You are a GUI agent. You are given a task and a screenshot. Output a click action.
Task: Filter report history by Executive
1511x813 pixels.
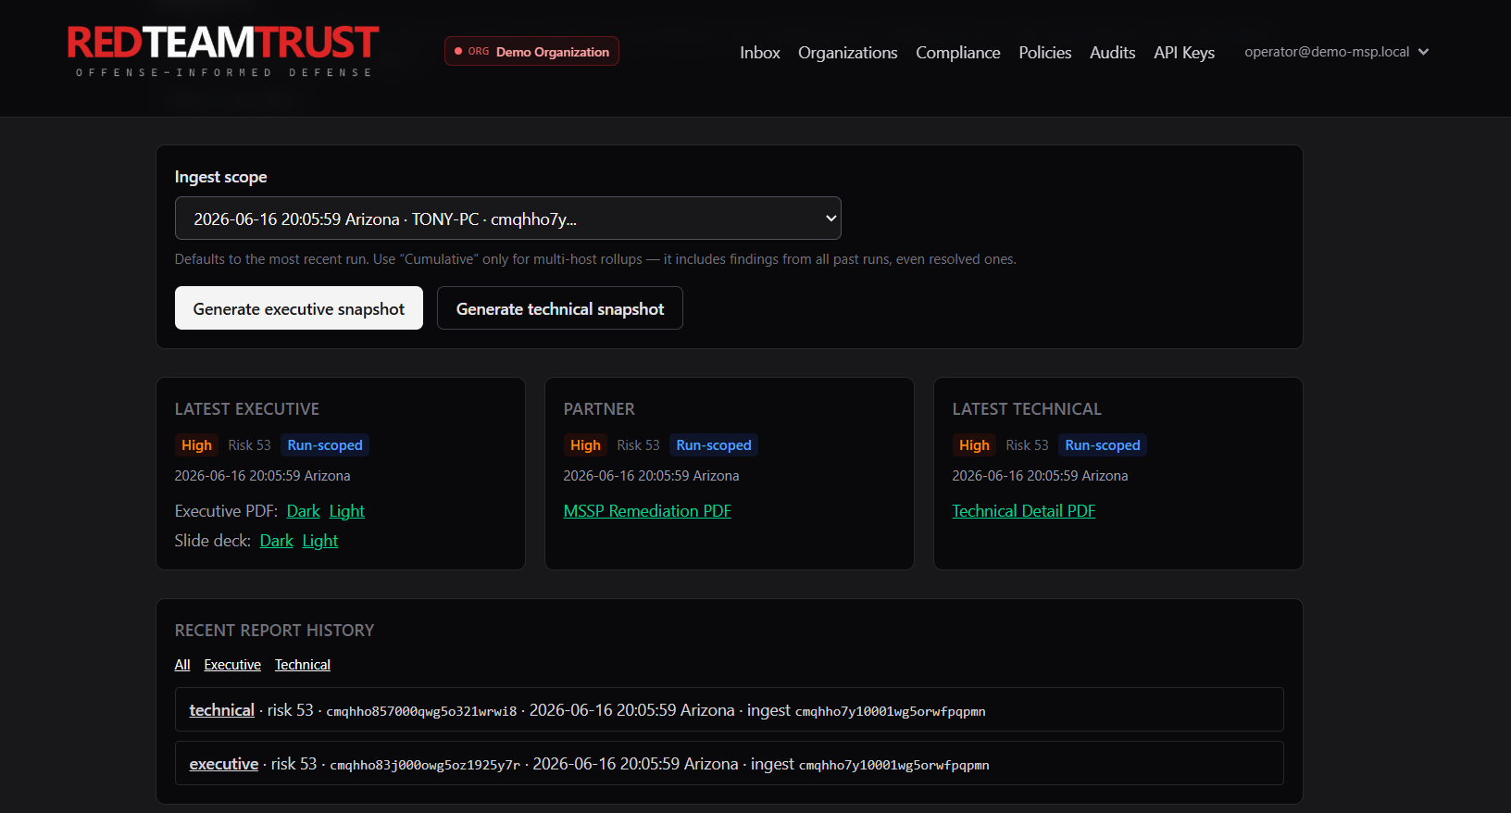point(232,665)
